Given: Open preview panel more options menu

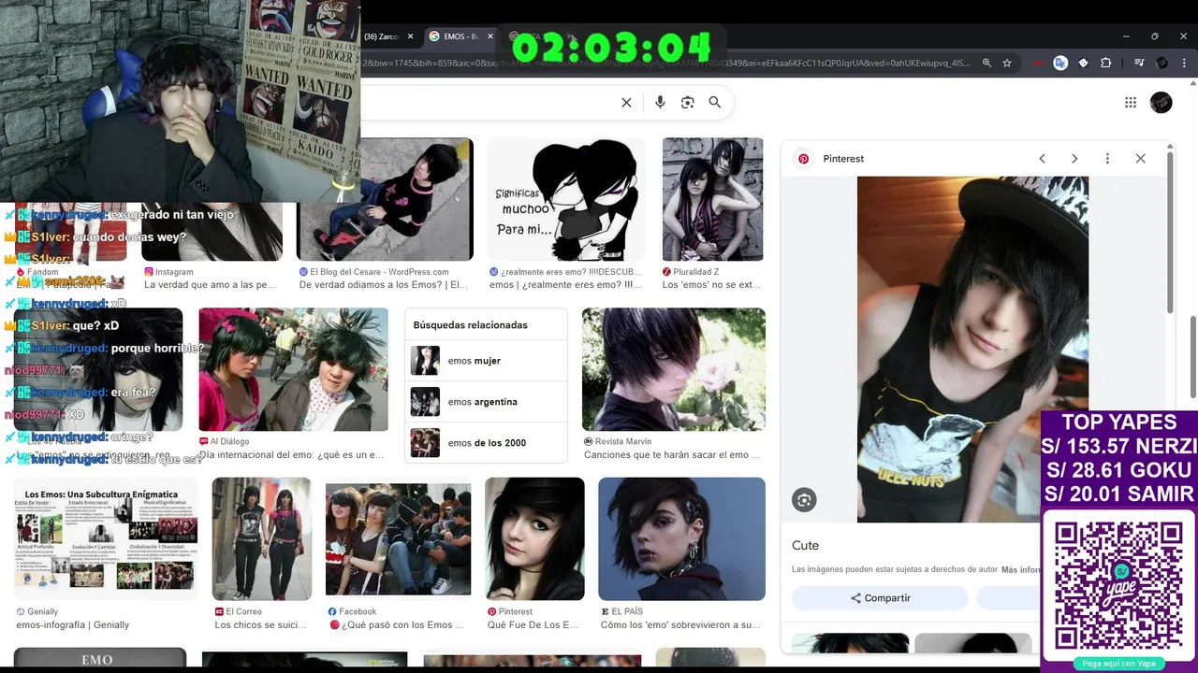Looking at the screenshot, I should coord(1107,159).
